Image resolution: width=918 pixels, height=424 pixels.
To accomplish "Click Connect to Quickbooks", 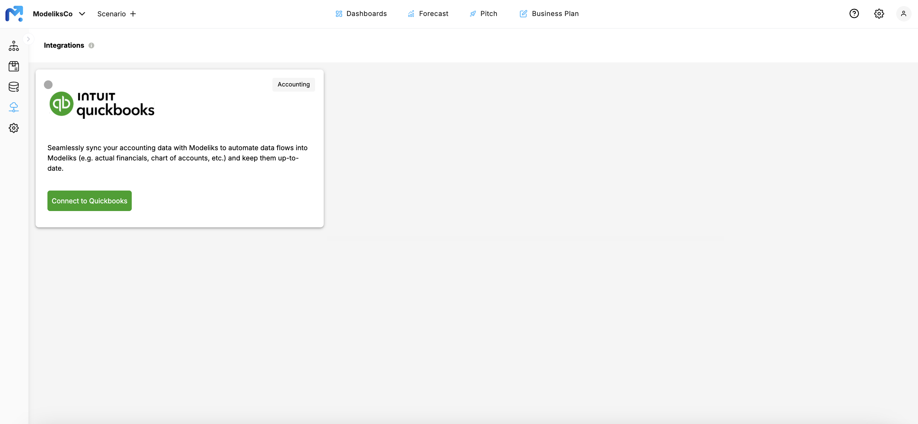I will [x=89, y=200].
